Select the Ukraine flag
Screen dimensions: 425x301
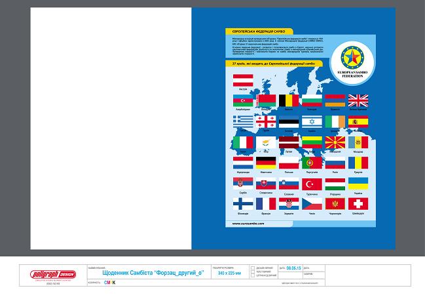point(358,183)
